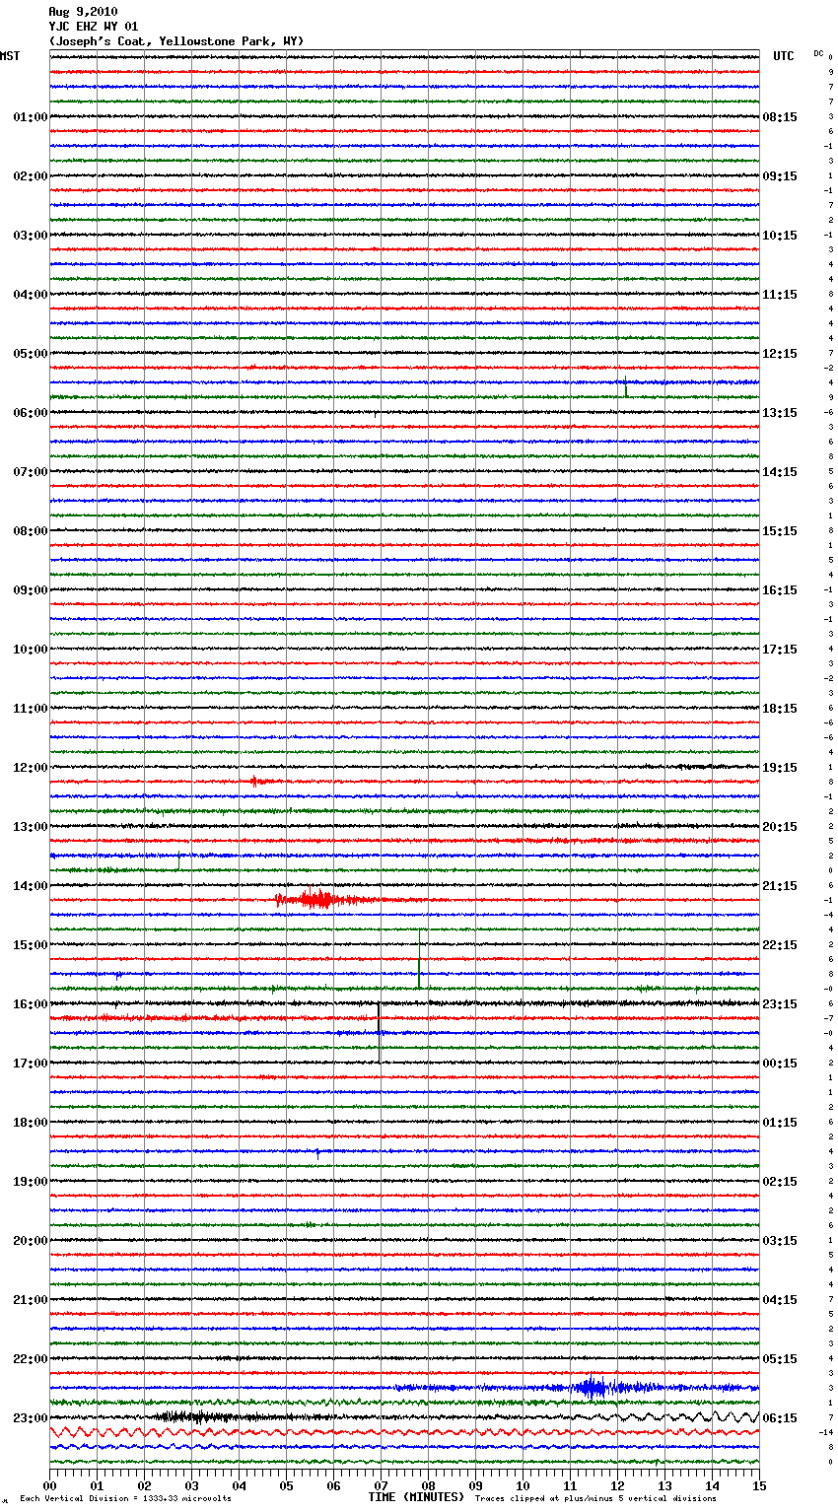Click the tall black spike below 16:00
This screenshot has width=838, height=1512.
click(x=380, y=1032)
